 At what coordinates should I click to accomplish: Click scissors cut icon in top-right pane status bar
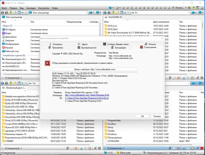click(x=184, y=78)
